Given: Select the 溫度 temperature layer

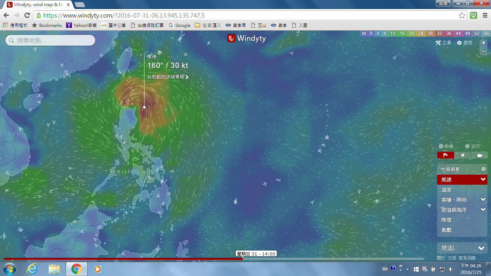Looking at the screenshot, I should (x=446, y=189).
